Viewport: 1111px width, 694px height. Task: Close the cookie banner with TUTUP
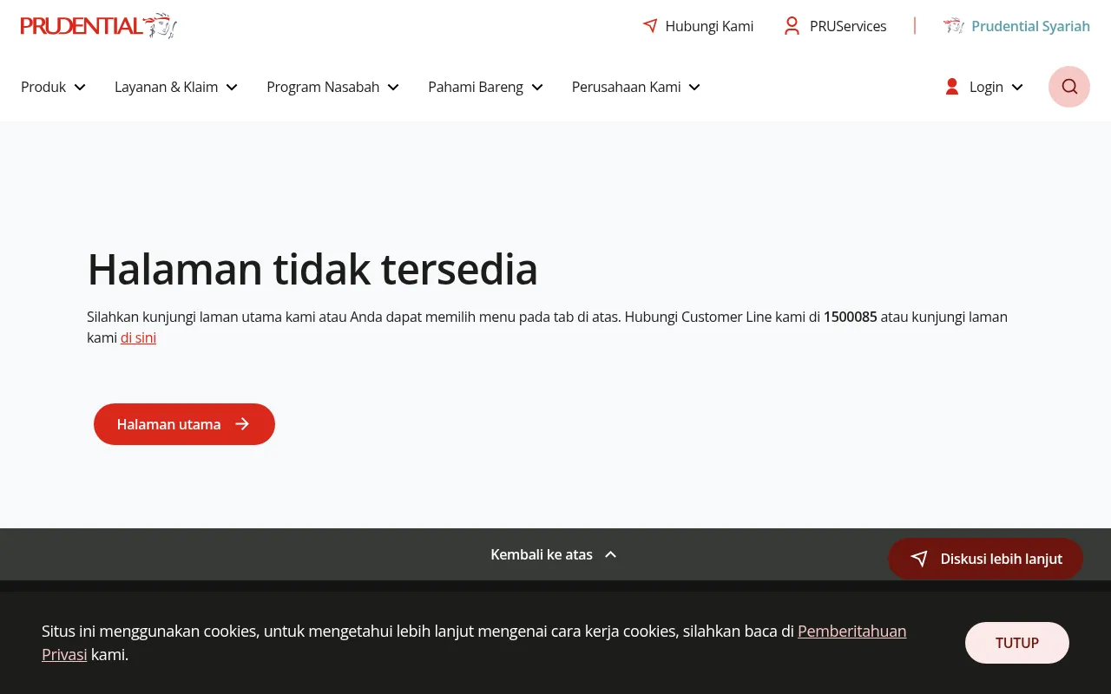[1017, 643]
